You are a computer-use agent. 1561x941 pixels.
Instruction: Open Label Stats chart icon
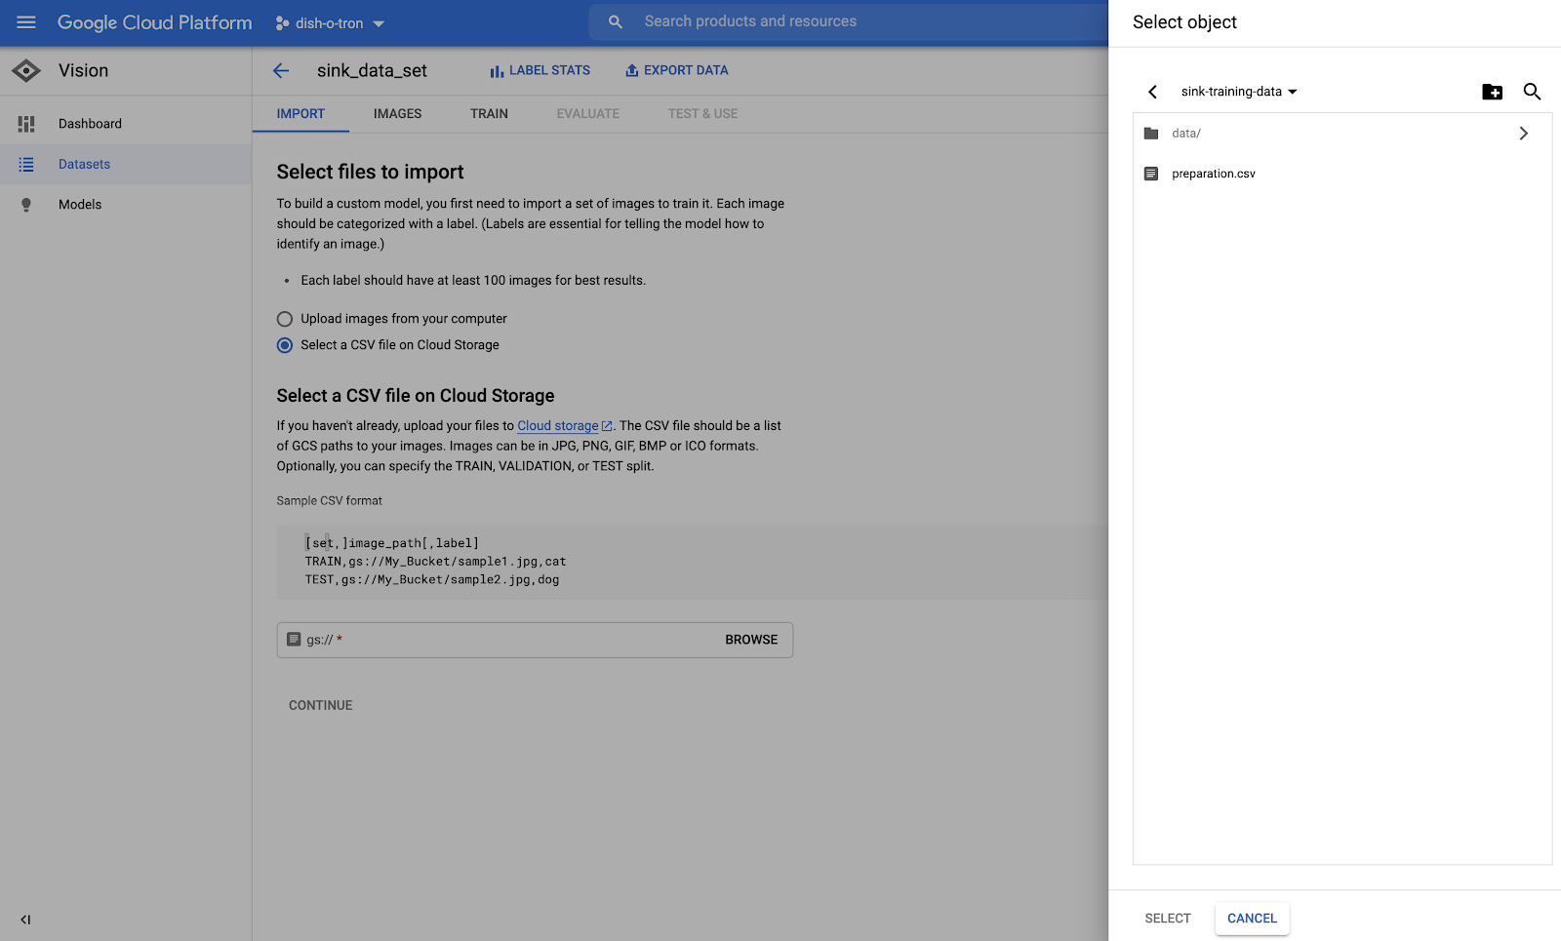tap(497, 71)
